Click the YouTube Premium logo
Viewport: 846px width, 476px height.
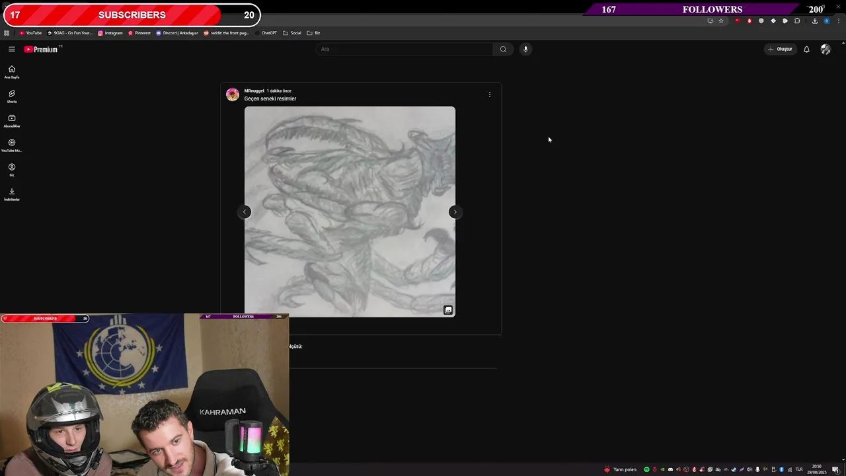(x=42, y=49)
